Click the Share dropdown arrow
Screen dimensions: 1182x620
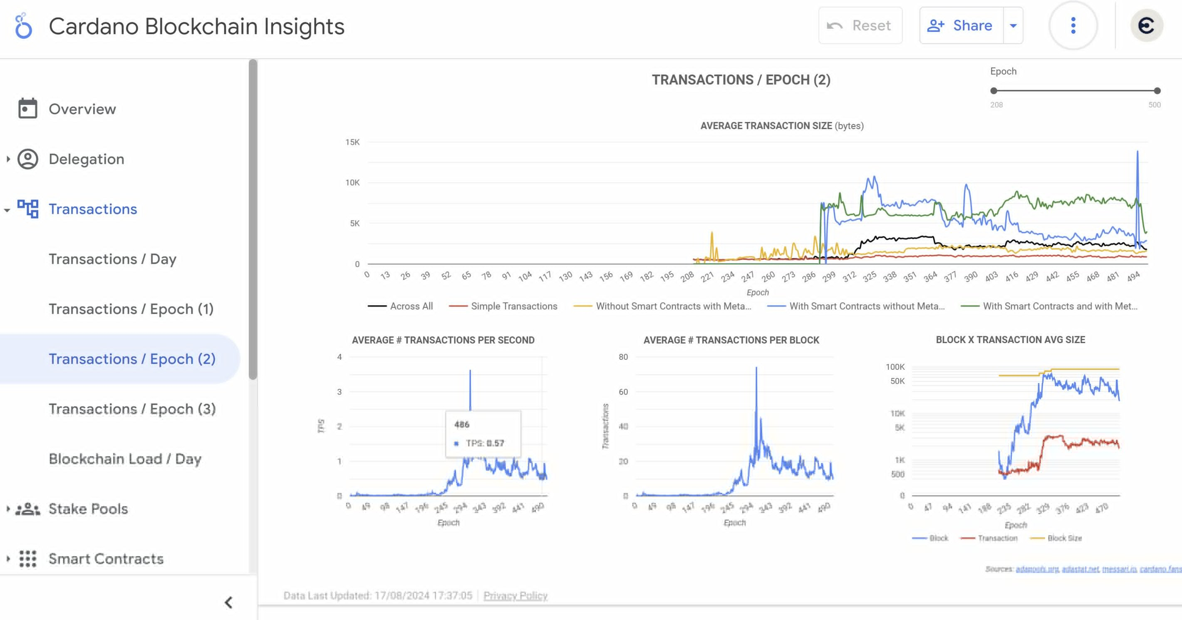[1015, 25]
